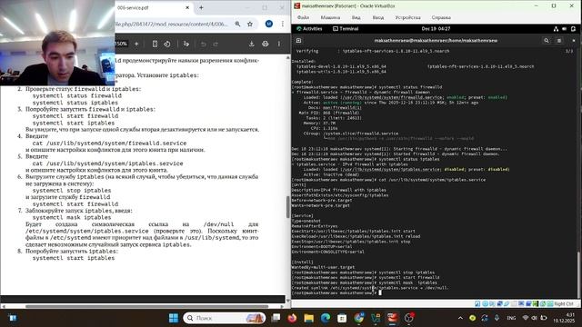Click the browser address bar URL
The height and width of the screenshot is (327, 582).
(x=172, y=24)
